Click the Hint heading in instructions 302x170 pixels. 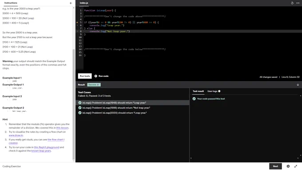[5, 119]
